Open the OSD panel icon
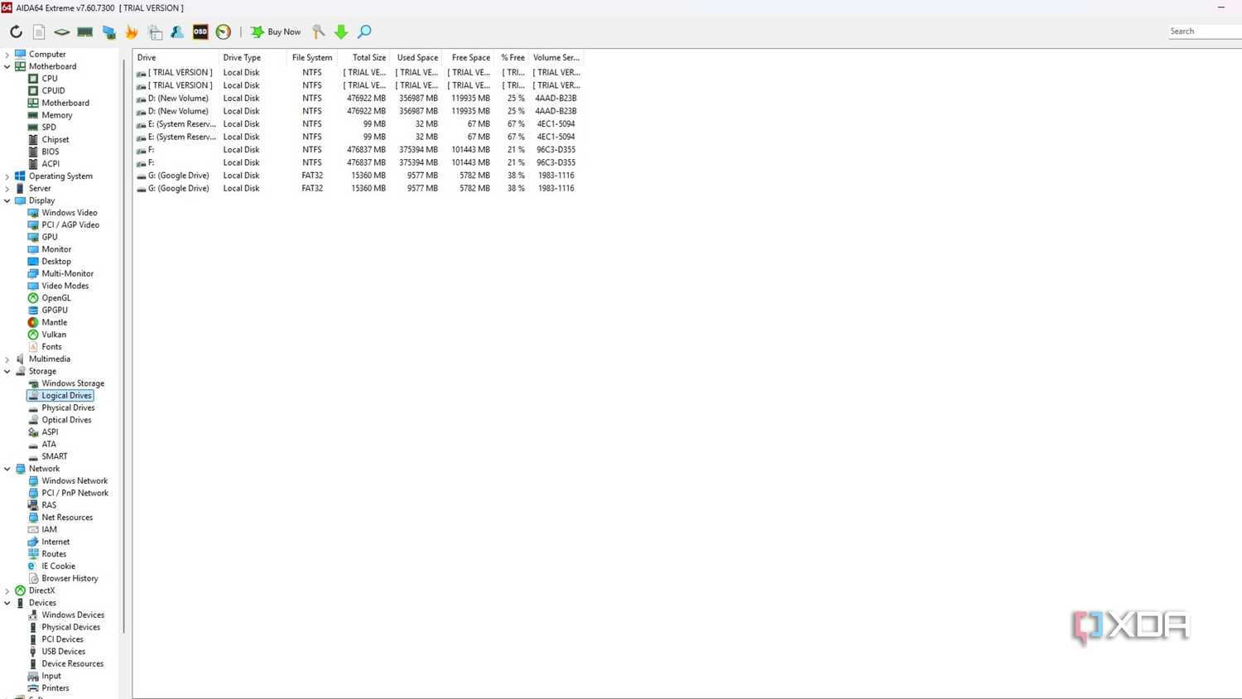1242x699 pixels. pyautogui.click(x=200, y=31)
